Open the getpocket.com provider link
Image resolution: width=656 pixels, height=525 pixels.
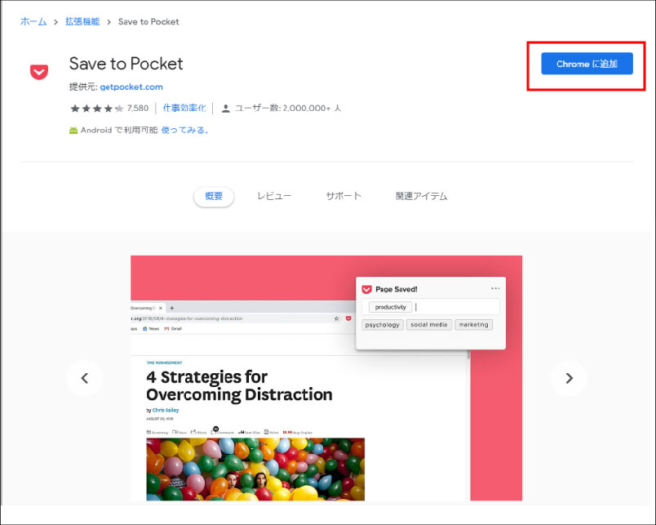131,87
